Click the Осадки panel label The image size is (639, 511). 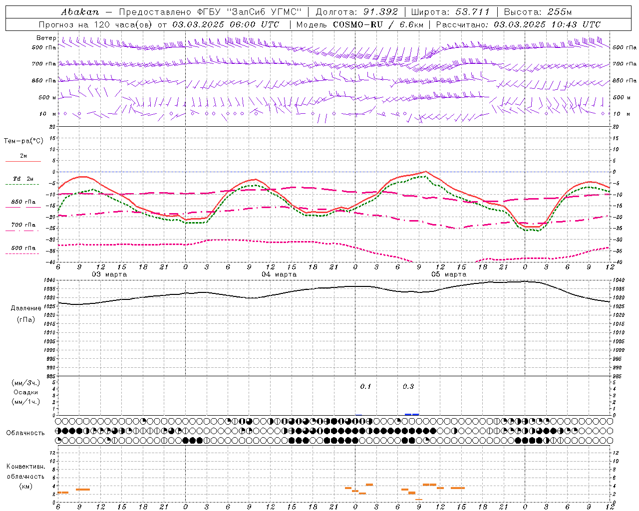click(x=26, y=392)
